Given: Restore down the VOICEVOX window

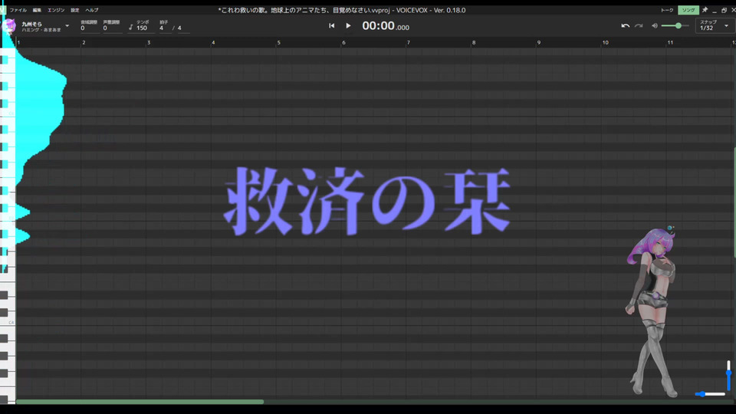Looking at the screenshot, I should [x=724, y=10].
